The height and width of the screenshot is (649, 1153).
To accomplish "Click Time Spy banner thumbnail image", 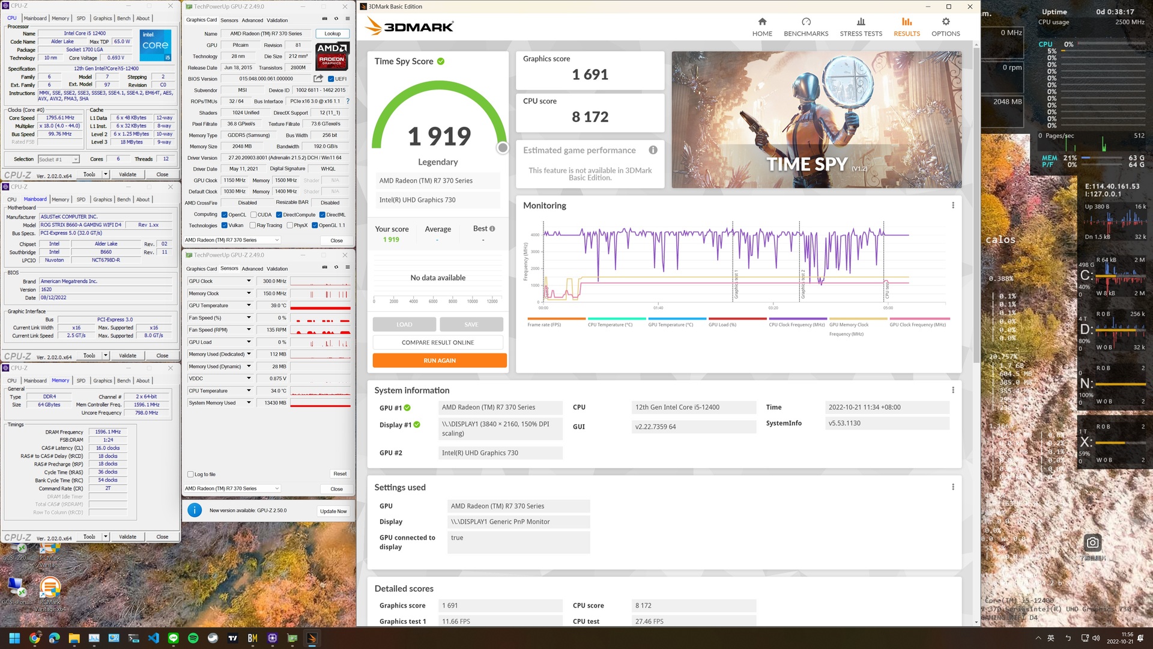I will click(x=817, y=120).
